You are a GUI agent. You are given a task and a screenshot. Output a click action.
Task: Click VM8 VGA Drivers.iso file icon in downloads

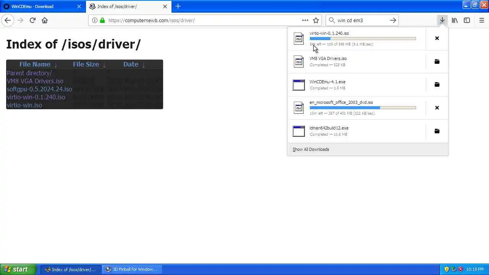point(299,61)
